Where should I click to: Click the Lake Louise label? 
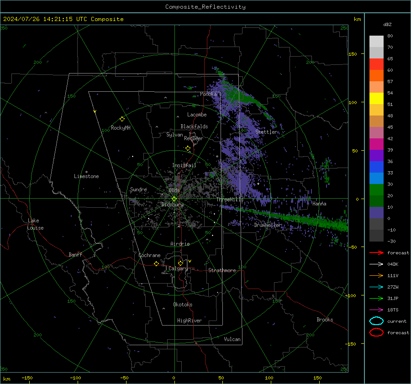pyautogui.click(x=35, y=224)
